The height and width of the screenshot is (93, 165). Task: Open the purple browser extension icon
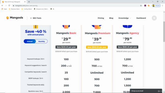tap(145, 6)
